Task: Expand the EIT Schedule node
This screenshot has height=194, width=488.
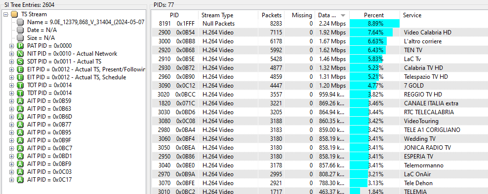Action: [12, 77]
